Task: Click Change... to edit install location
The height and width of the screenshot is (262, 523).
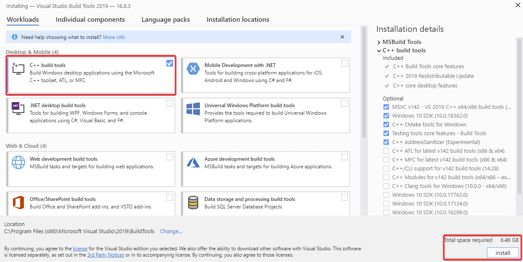Action: pyautogui.click(x=171, y=231)
